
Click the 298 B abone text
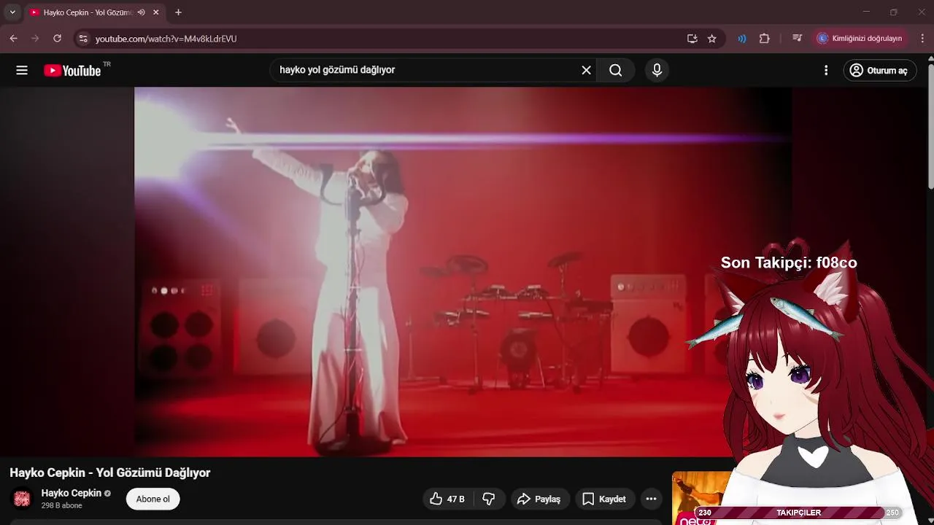[x=62, y=506]
